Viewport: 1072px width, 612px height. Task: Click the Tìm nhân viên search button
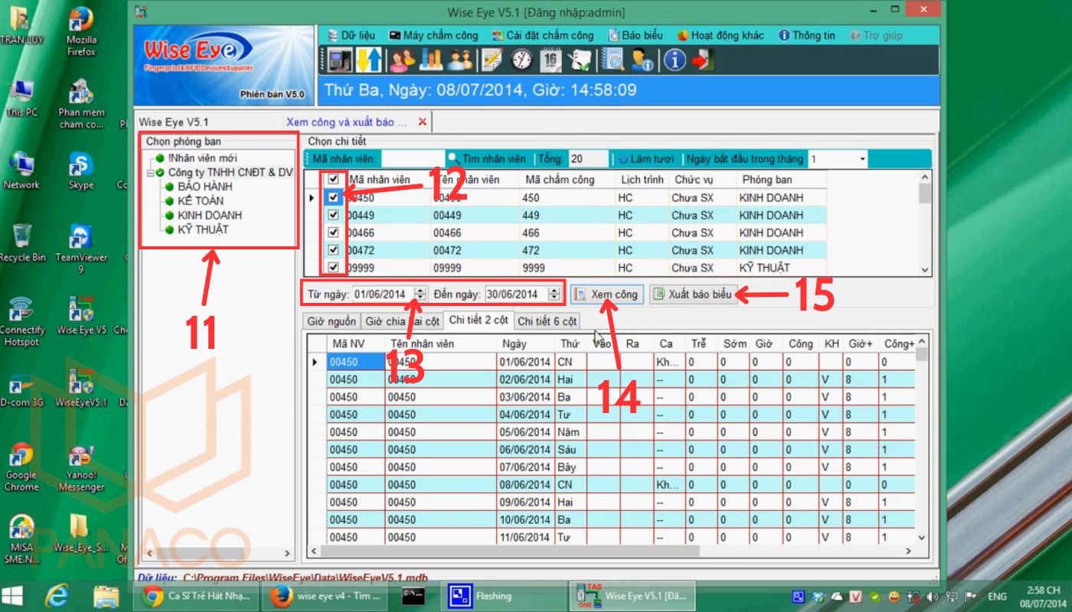[x=487, y=159]
